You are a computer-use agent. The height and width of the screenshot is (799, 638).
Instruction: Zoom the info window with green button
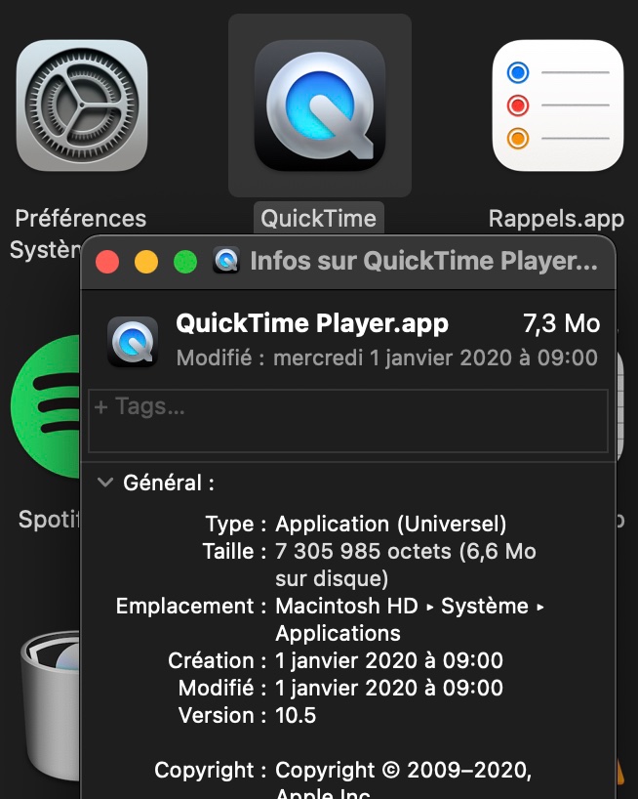click(x=185, y=262)
